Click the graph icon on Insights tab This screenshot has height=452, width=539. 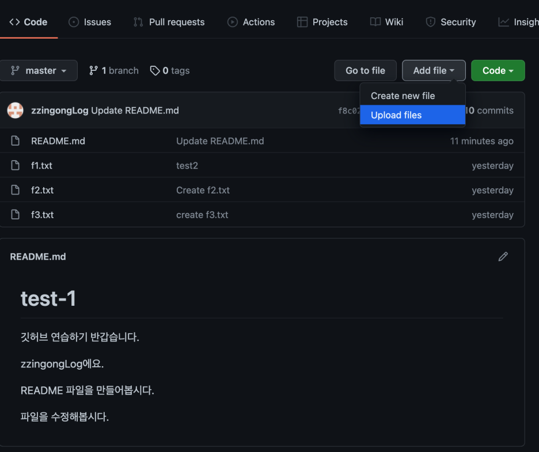[504, 22]
